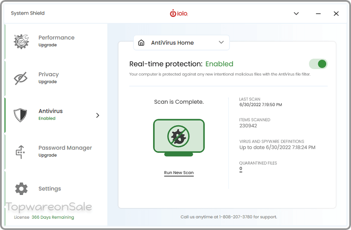Viewport: 351px width, 230px height.
Task: Click Upgrade under Privacy
Action: coord(47,82)
